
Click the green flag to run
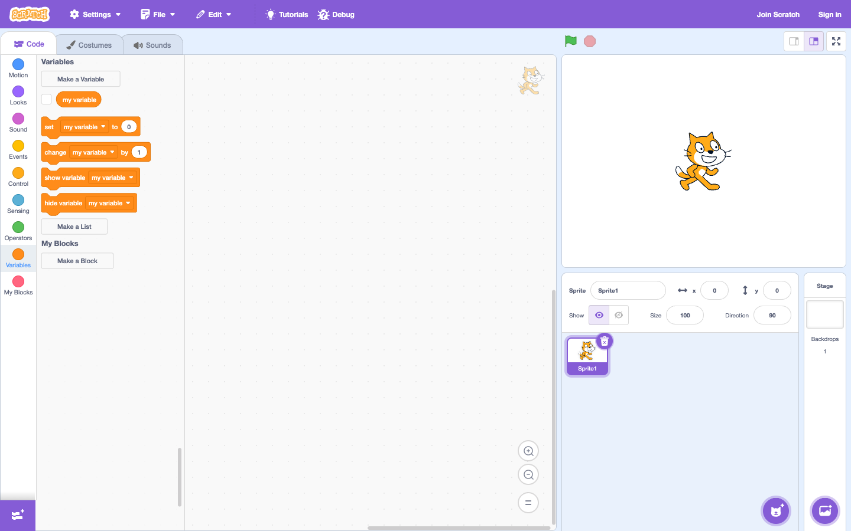click(x=570, y=41)
